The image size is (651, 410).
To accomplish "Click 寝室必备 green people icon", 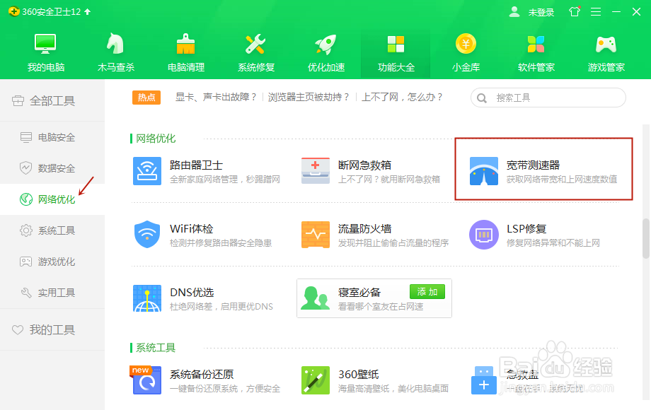I will (315, 298).
